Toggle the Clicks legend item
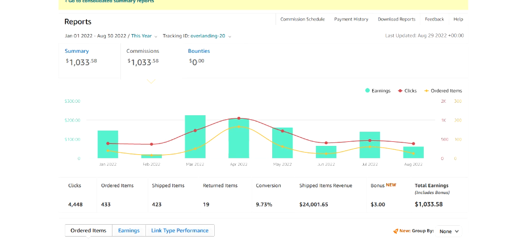The height and width of the screenshot is (244, 509). click(407, 91)
